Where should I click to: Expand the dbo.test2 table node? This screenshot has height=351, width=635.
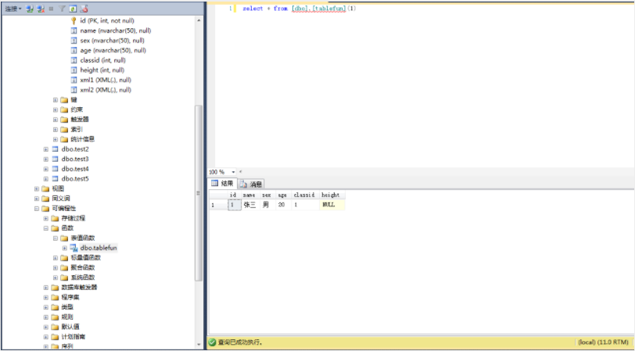tap(46, 149)
